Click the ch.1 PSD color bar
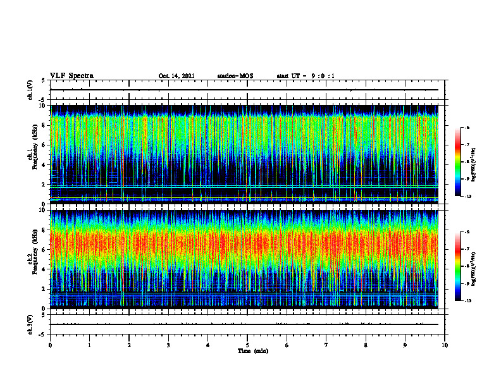501x387 pixels. click(x=458, y=162)
